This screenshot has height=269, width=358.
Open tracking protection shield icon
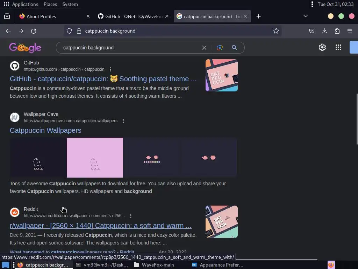69,31
